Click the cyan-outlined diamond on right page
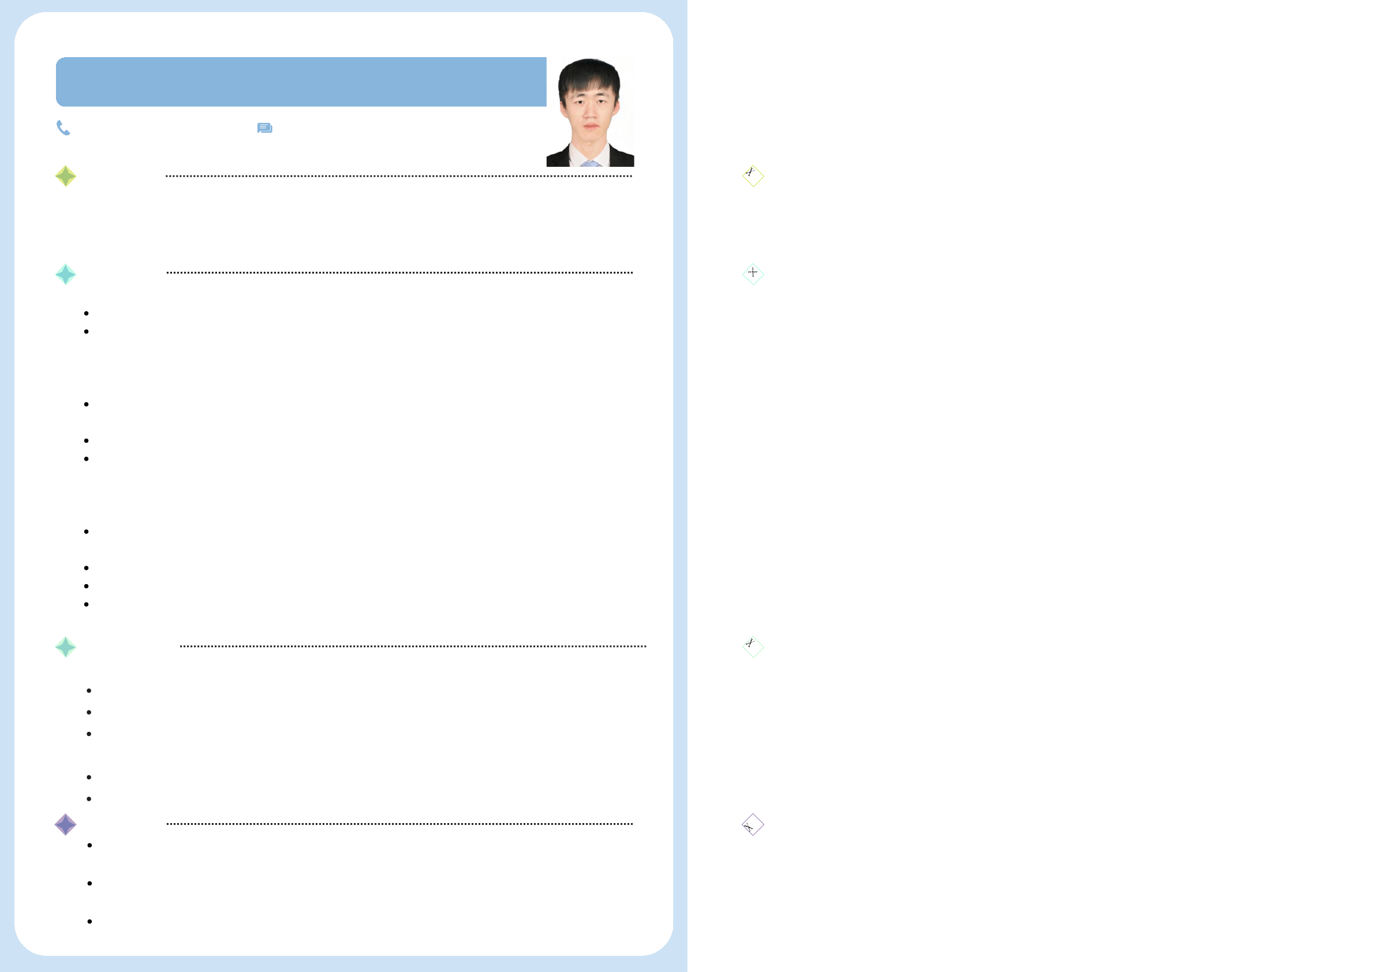The height and width of the screenshot is (972, 1375). 753,274
